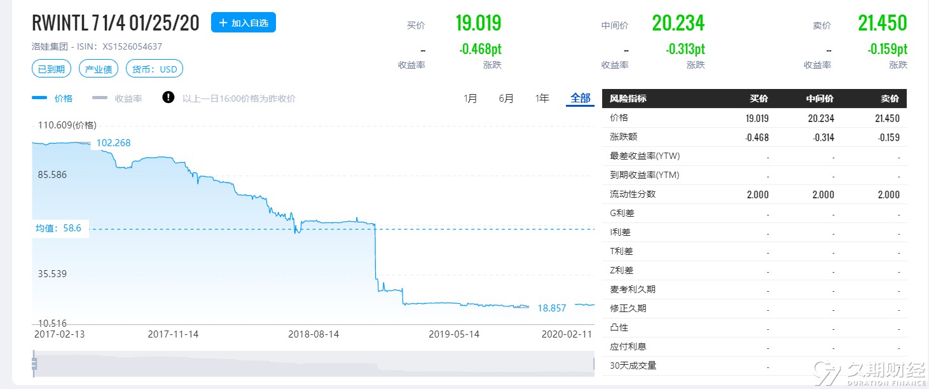The height and width of the screenshot is (389, 929).
Task: Select the 涨跌额 row in risk table
Action: coord(754,137)
